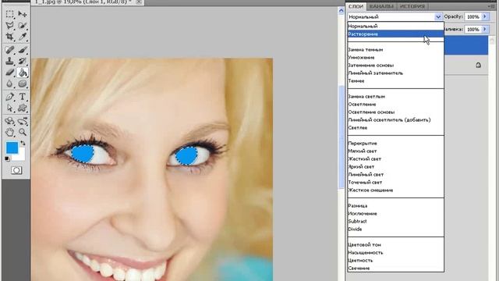
Task: Select the Sponge tool
Action: pos(23,84)
